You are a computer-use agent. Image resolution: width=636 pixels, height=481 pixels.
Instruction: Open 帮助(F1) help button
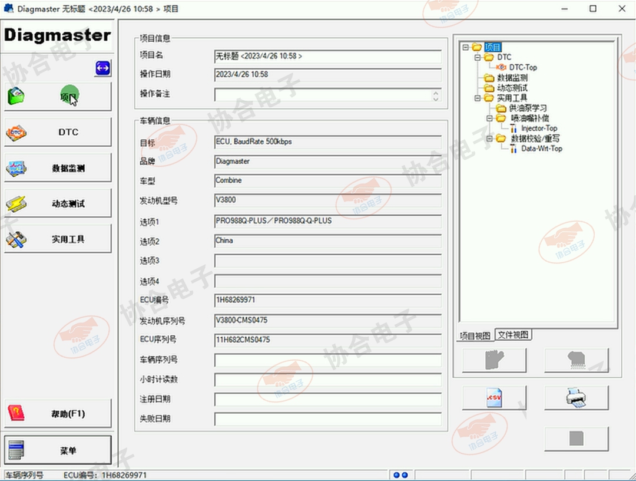pyautogui.click(x=58, y=414)
